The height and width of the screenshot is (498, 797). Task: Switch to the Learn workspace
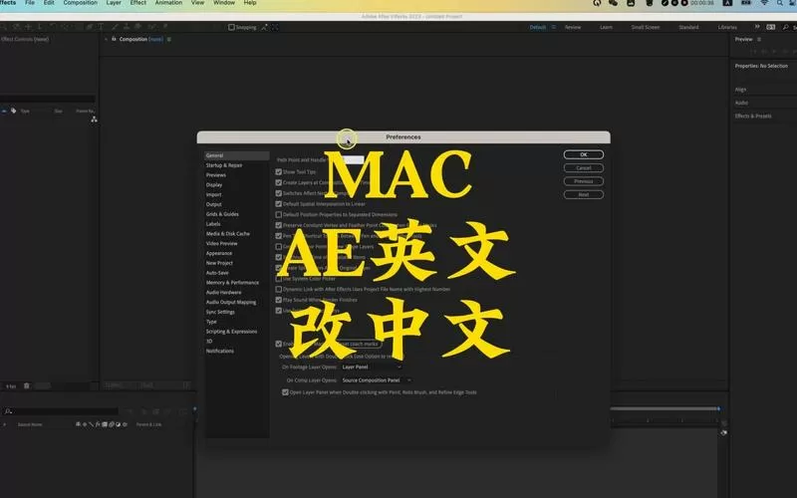606,27
